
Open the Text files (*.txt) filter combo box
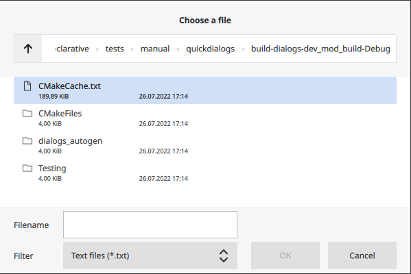[150, 256]
